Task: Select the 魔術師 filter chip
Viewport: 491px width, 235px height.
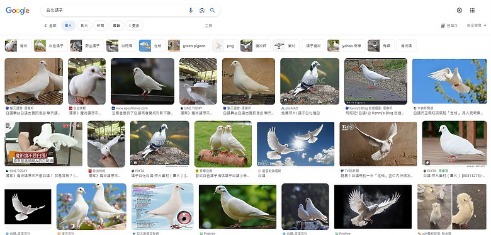Action: (x=255, y=46)
